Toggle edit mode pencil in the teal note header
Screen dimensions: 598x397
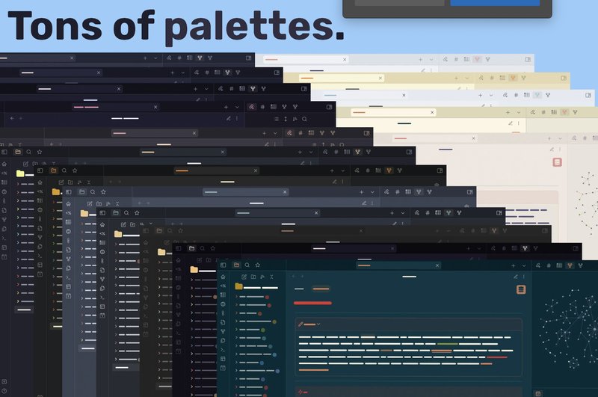(x=517, y=276)
